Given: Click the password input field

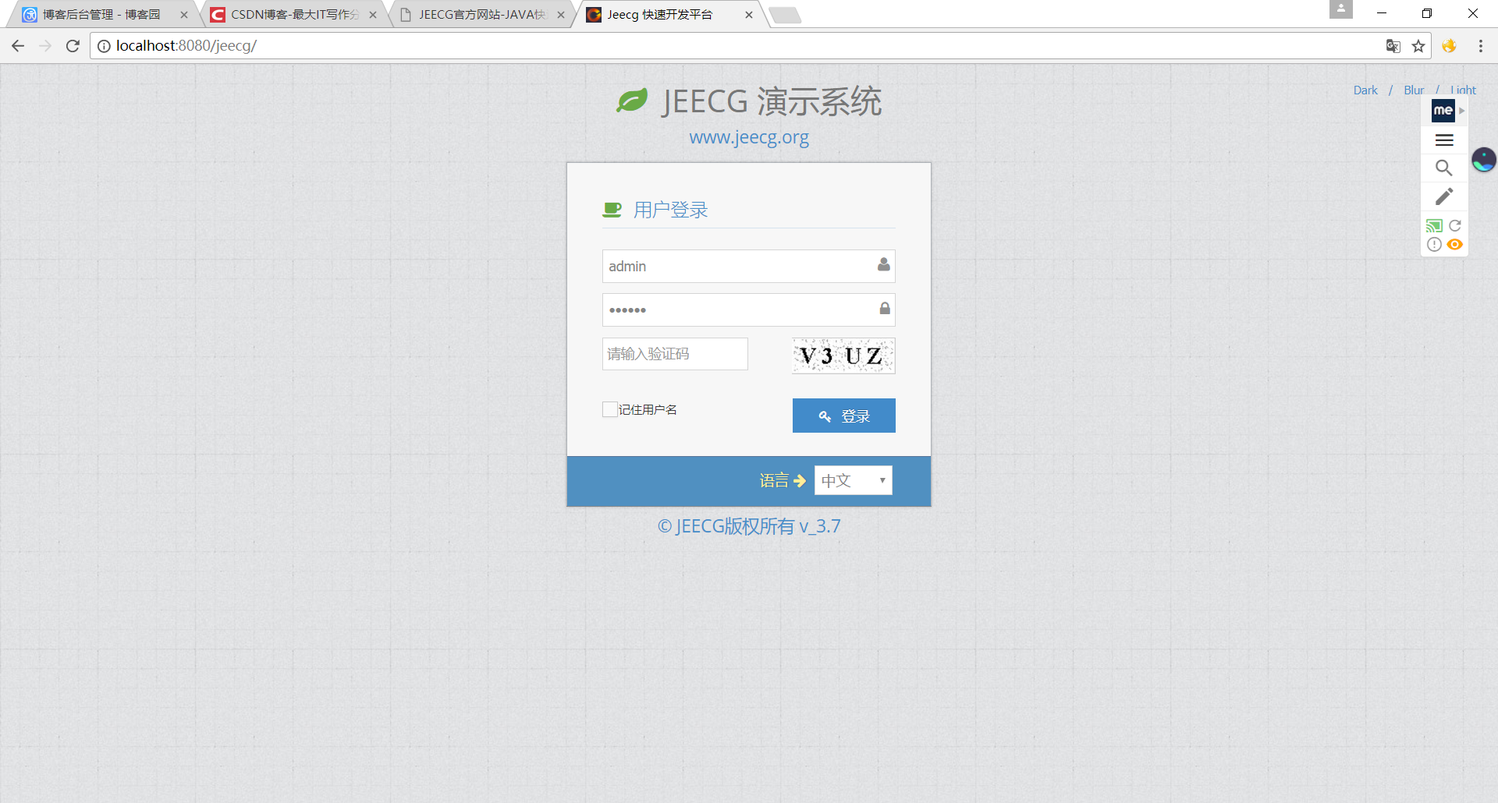Looking at the screenshot, I should pos(749,310).
